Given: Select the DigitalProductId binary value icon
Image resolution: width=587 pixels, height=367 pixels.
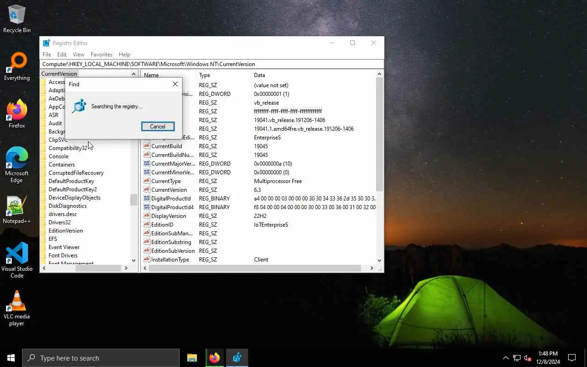Looking at the screenshot, I should [x=147, y=198].
